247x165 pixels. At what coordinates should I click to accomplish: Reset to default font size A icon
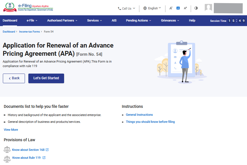[x=178, y=8]
